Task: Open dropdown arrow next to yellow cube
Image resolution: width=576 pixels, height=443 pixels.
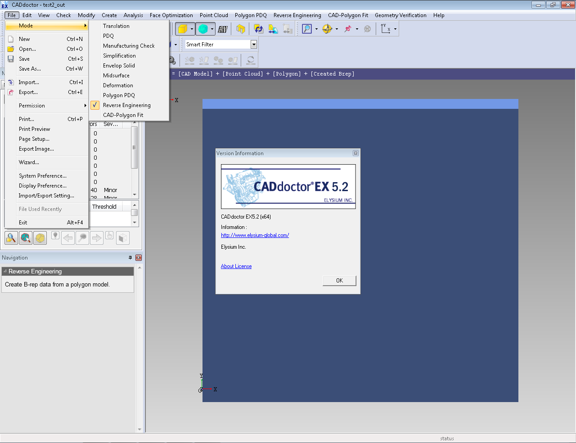Action: (x=192, y=29)
